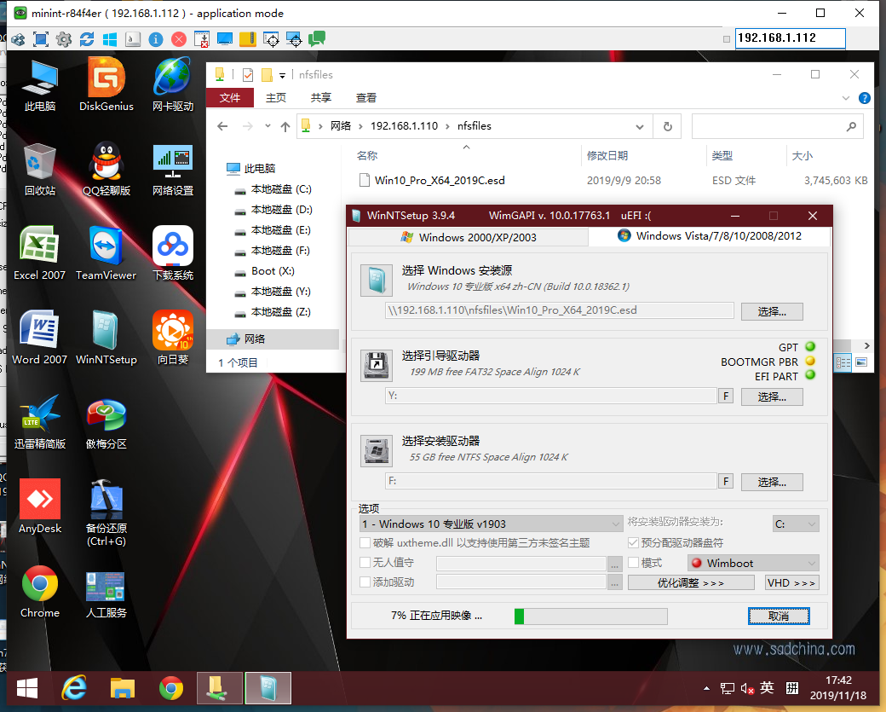Image resolution: width=886 pixels, height=712 pixels.
Task: Open the C: drive letter dropdown
Action: pyautogui.click(x=796, y=524)
